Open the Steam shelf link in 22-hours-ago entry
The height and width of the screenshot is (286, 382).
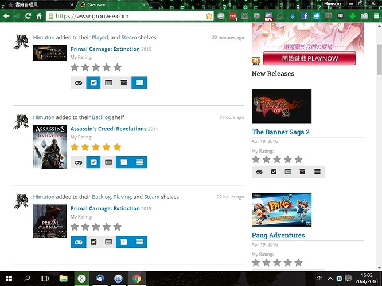(152, 197)
